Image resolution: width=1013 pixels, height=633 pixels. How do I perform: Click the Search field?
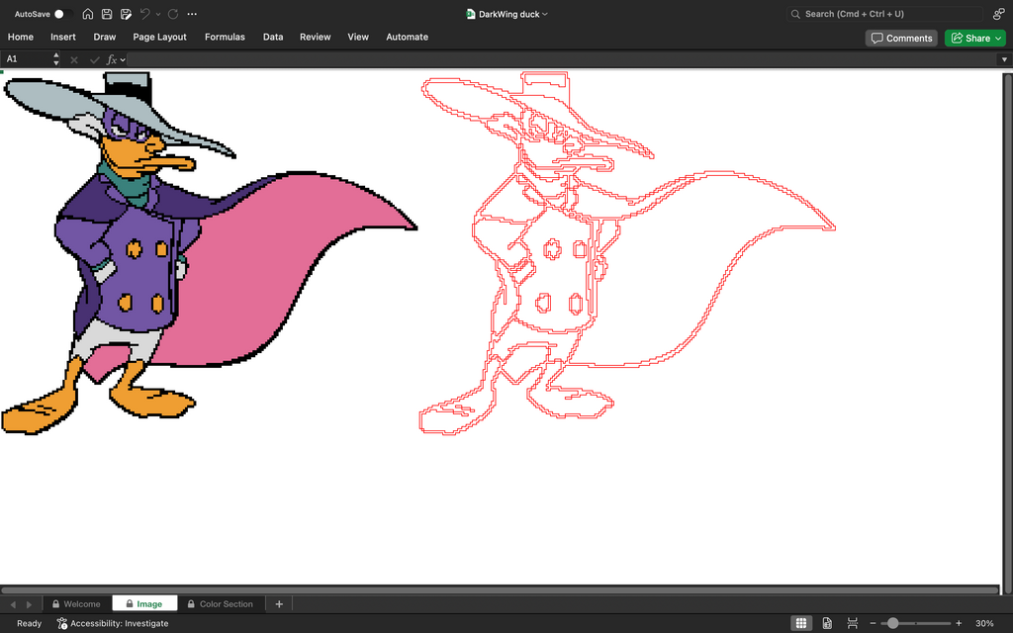pos(883,14)
